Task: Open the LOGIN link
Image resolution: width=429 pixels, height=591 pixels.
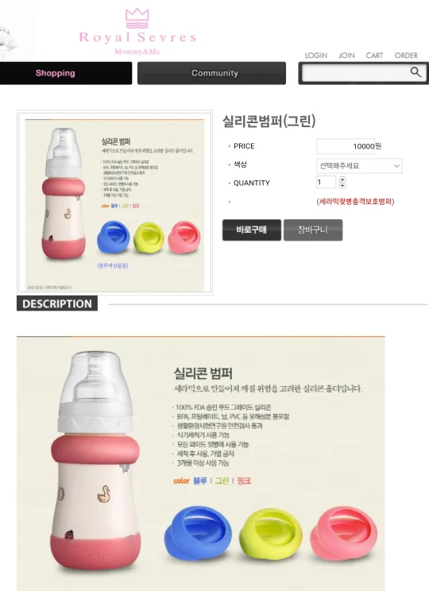Action: coord(316,56)
